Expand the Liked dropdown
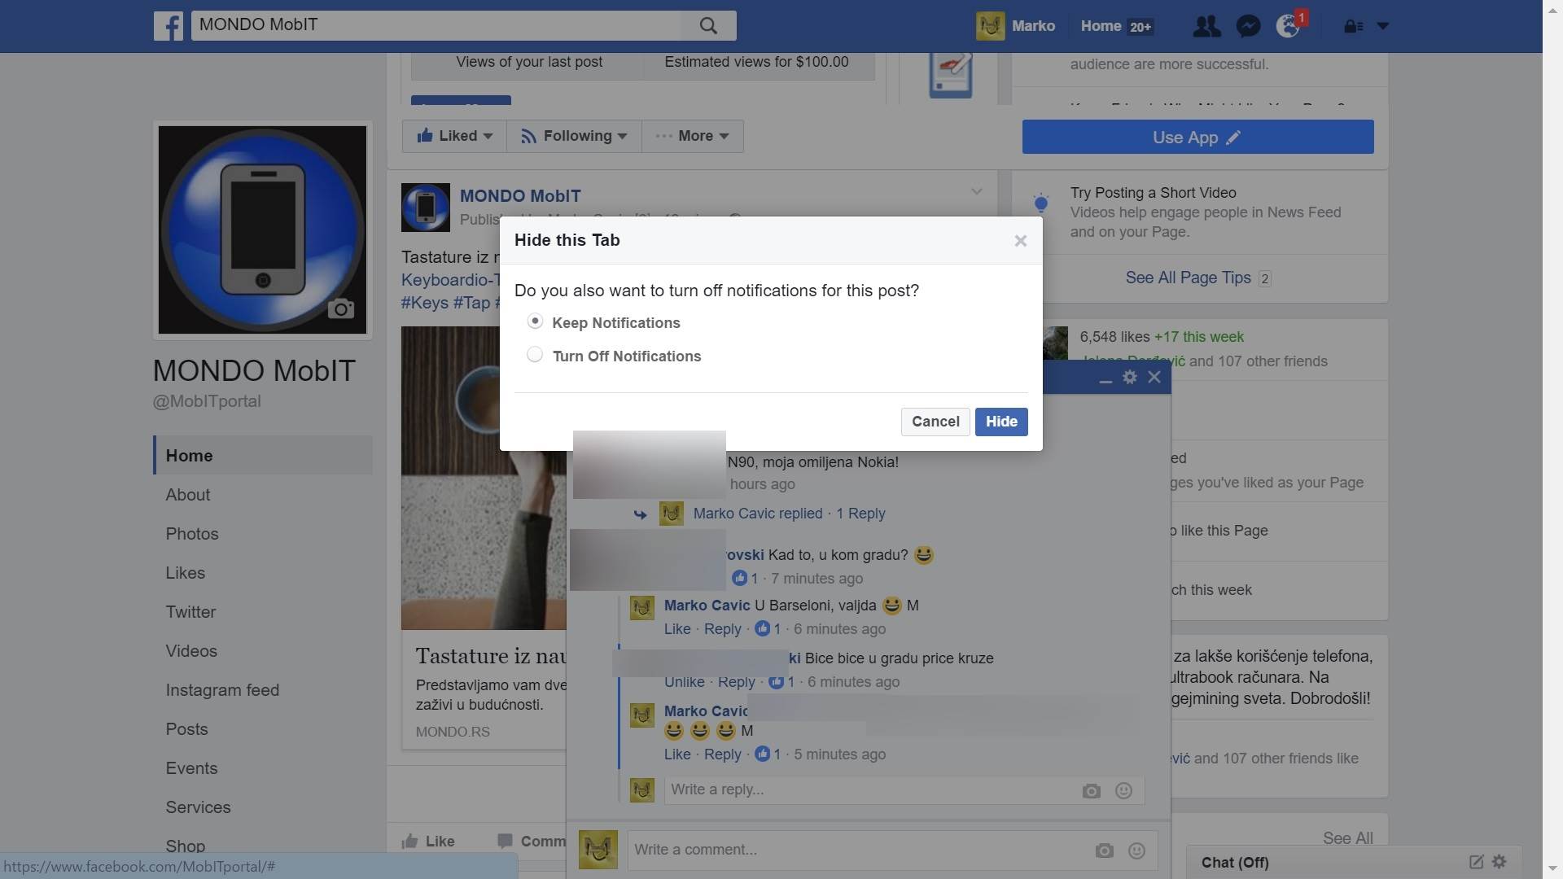Screen dimensions: 1563x879 pyautogui.click(x=455, y=136)
